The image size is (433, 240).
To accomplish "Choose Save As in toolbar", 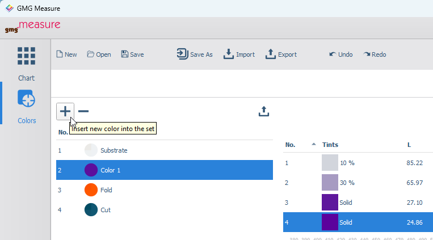I will [x=195, y=54].
